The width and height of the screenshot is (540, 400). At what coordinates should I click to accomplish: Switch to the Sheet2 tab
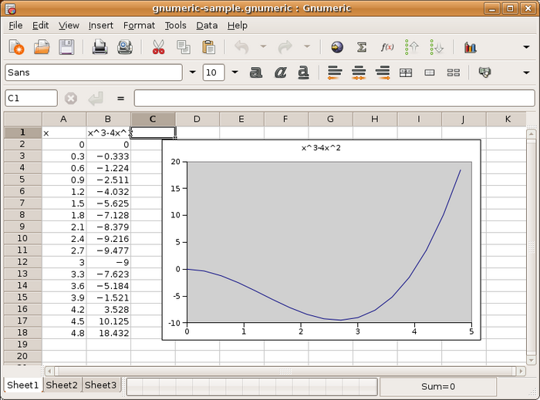[x=62, y=385]
